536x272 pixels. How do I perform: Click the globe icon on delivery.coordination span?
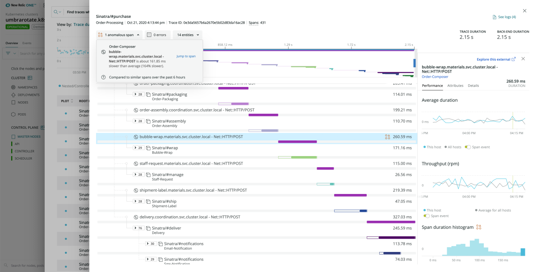(136, 217)
